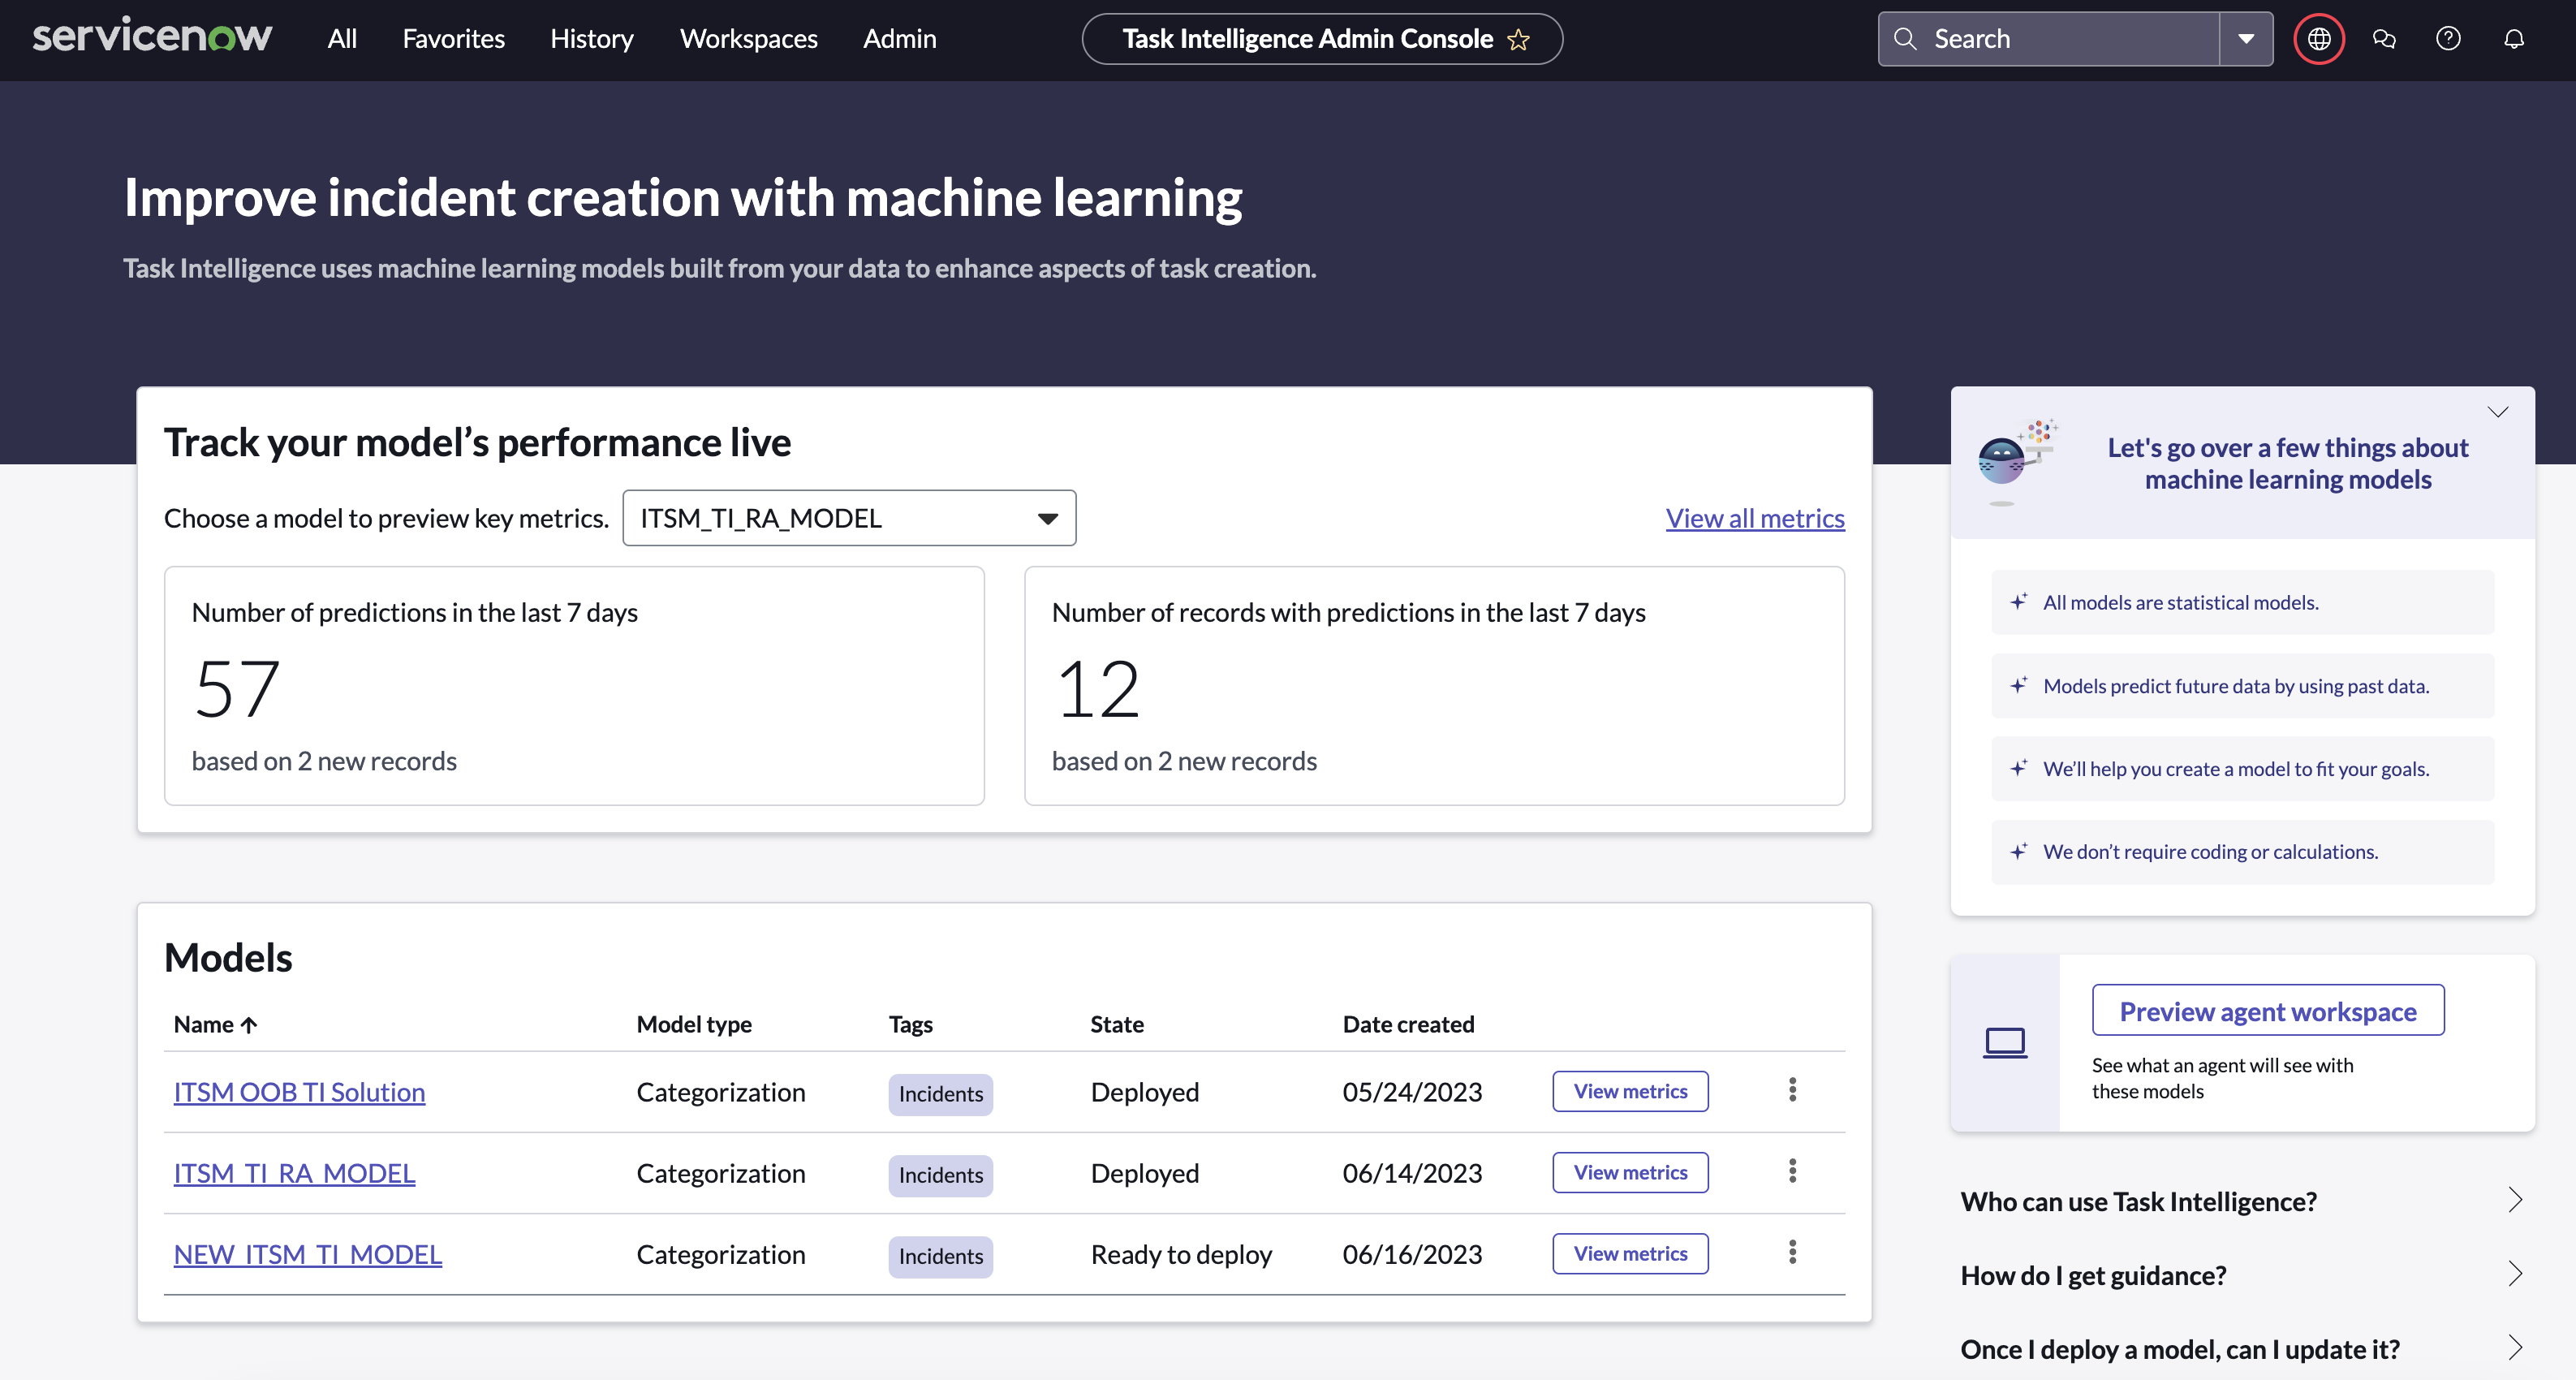The image size is (2576, 1380).
Task: Expand Who can use Task Intelligence?
Action: click(x=2242, y=1201)
